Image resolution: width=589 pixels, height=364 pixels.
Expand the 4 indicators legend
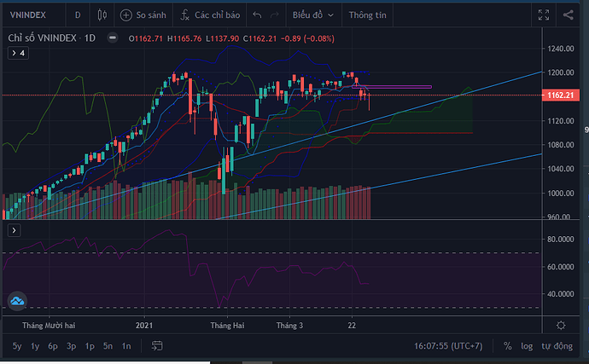(x=18, y=53)
